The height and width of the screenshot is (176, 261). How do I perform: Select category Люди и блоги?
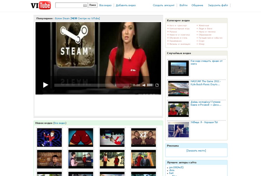pos(205,28)
